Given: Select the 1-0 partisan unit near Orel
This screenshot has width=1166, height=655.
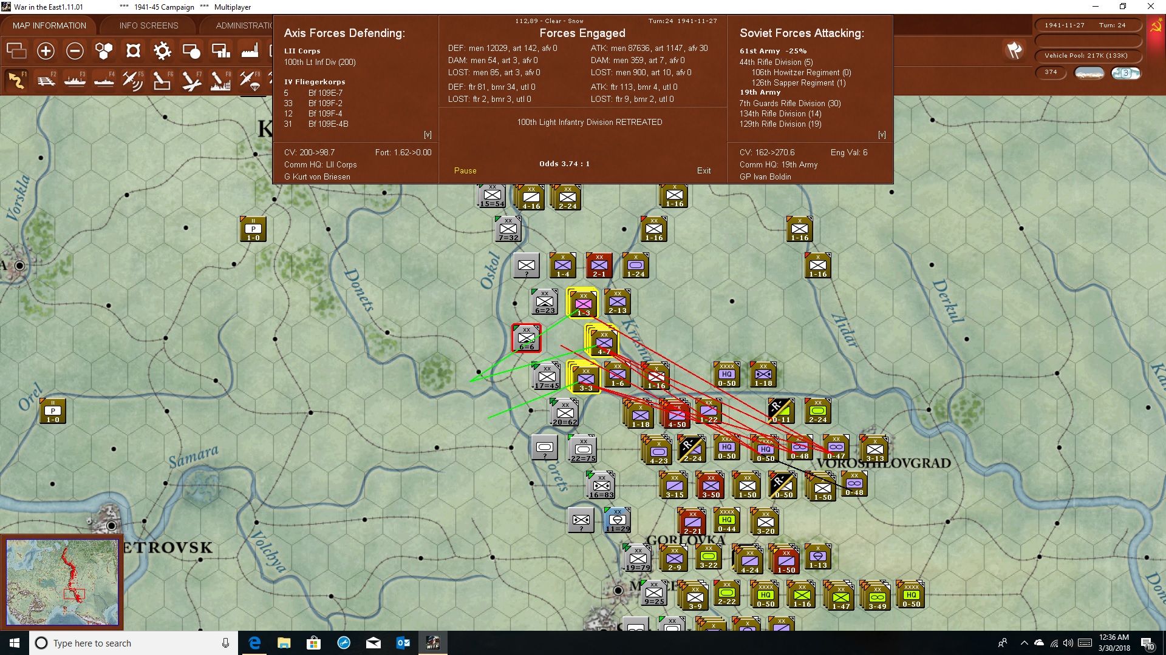Looking at the screenshot, I should click(x=53, y=411).
